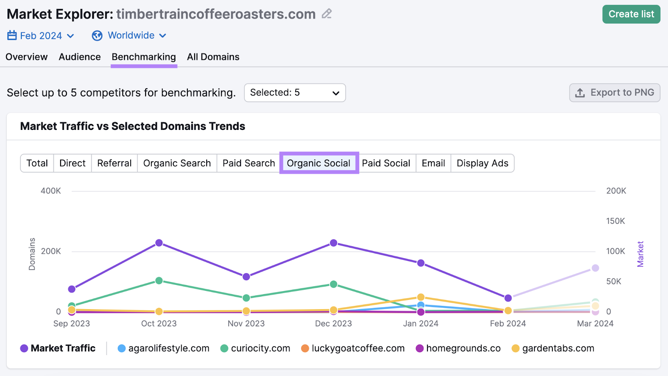Click the purple Market Traffic legend dot

tap(24, 348)
